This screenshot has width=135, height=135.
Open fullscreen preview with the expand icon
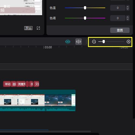(38, 28)
